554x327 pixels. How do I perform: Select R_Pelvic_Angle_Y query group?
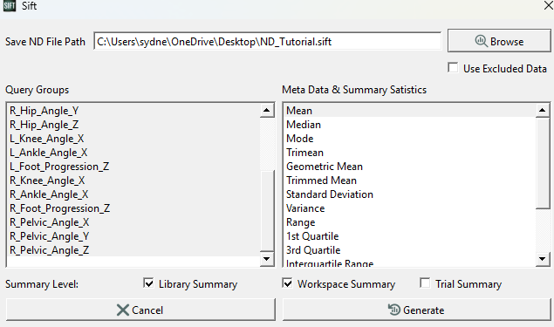coord(133,236)
